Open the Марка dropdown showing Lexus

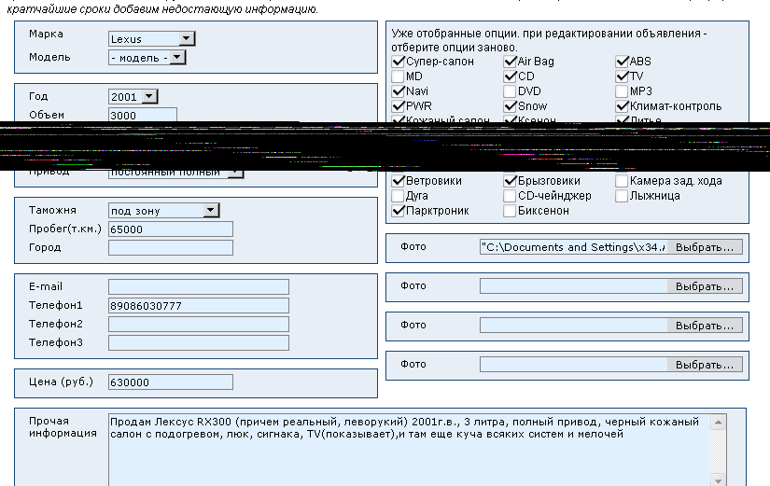(187, 39)
